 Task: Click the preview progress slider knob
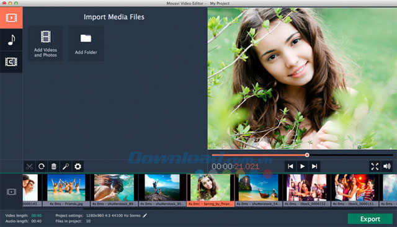(x=307, y=155)
